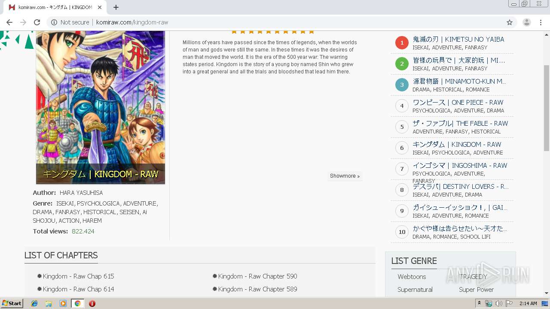Click the red rank 1 badge

coord(402,42)
